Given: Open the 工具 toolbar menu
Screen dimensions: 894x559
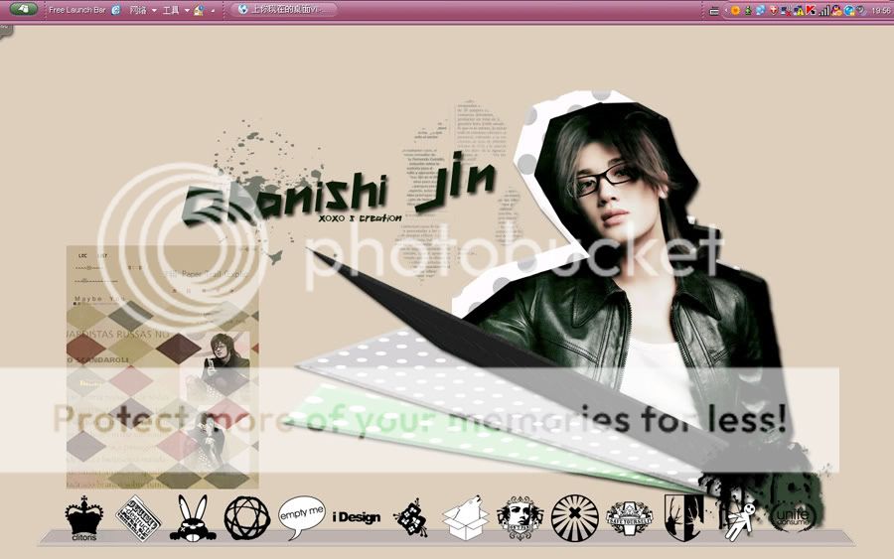Looking at the screenshot, I should click(171, 10).
